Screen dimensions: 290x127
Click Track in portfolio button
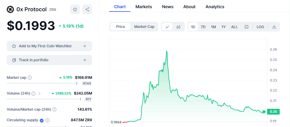click(49, 60)
